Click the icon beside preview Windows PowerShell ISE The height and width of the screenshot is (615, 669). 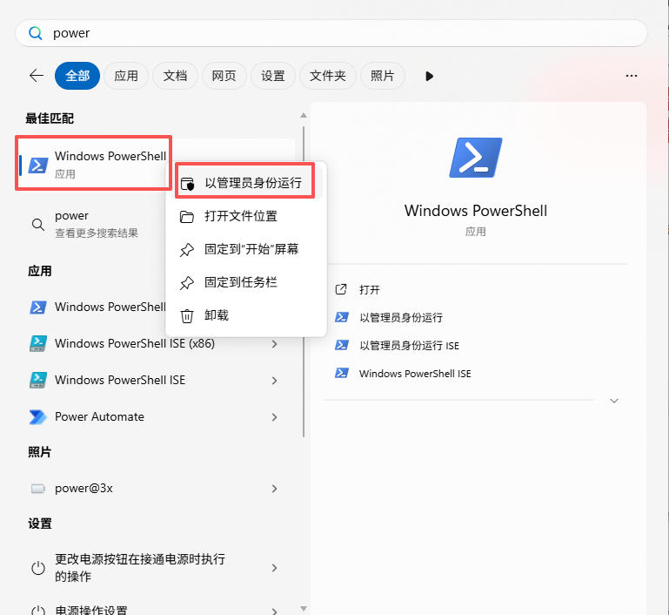342,373
